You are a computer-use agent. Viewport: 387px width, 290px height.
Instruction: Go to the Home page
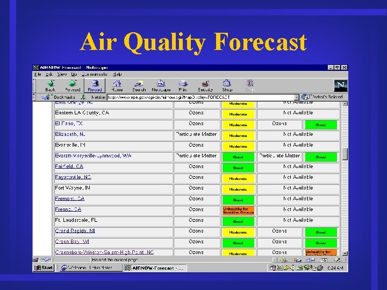coord(117,86)
